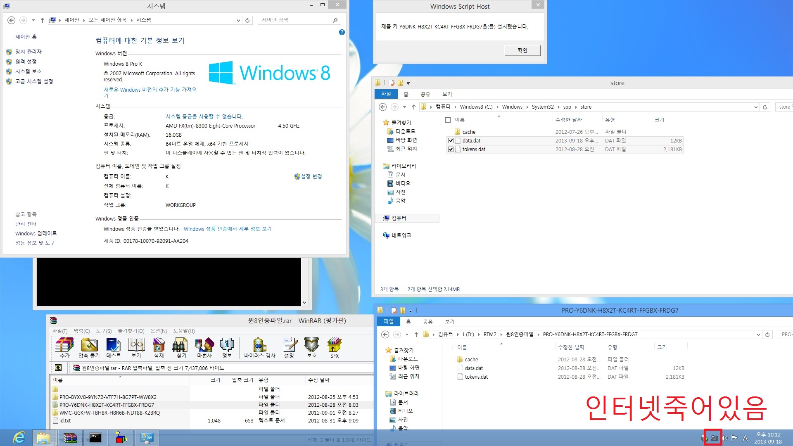Select PRO-BYXV8-9YN72 folder in WinRAR list

coord(108,397)
